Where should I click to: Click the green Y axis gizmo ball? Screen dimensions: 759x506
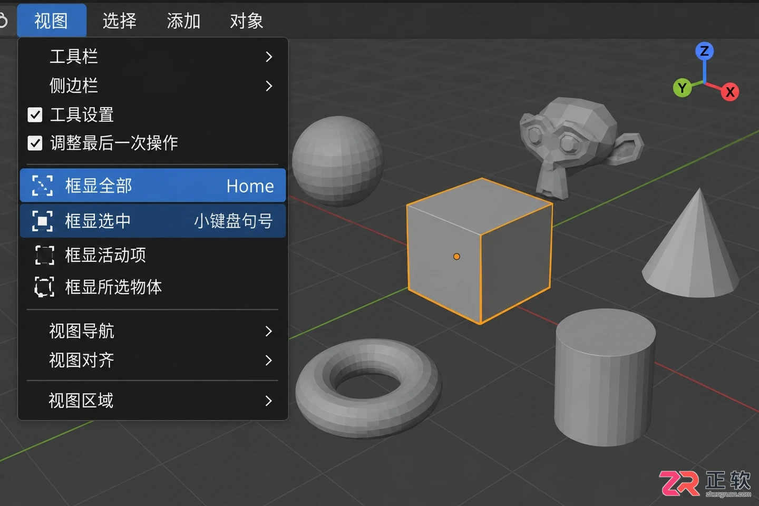click(683, 87)
